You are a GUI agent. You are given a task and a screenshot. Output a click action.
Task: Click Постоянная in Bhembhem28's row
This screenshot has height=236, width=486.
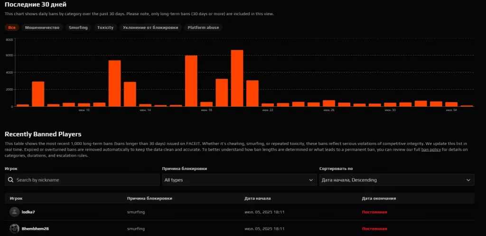374,229
